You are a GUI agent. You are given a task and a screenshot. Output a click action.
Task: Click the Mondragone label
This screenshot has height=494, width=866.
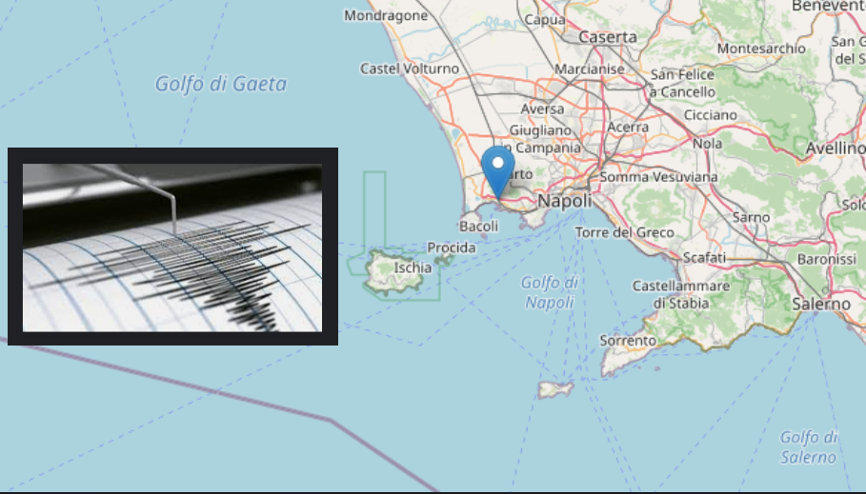click(386, 15)
